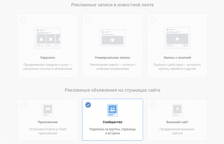Toggle the checked Сообщество radio button
The height and width of the screenshot is (144, 224).
(88, 105)
